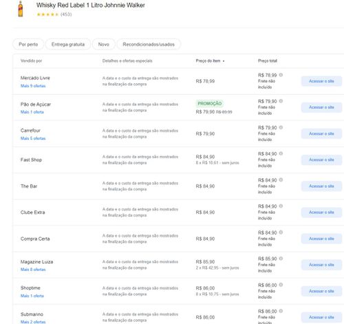
Task: Open 'Mais 8 ofertas' under Magazine Luiza
Action: (x=33, y=270)
